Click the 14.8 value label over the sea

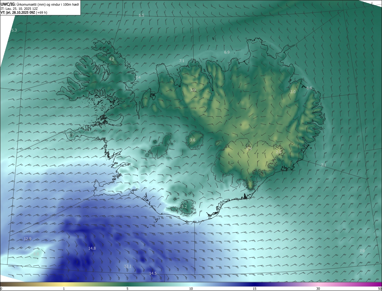[x=92, y=248]
